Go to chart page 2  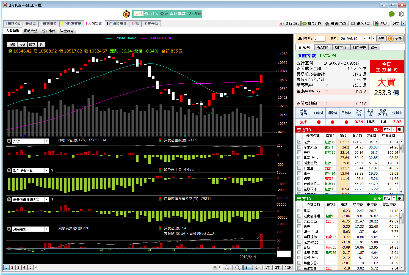pyautogui.click(x=12, y=267)
